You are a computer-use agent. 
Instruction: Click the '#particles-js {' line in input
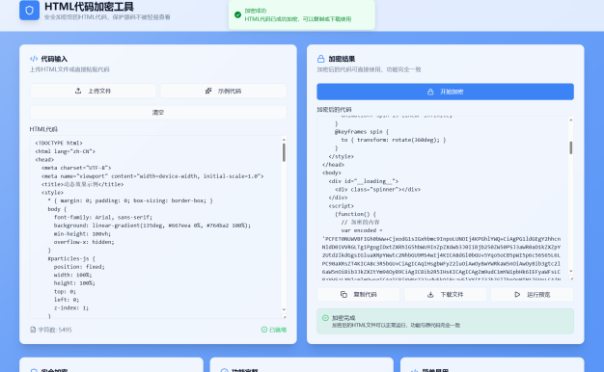tap(71, 258)
